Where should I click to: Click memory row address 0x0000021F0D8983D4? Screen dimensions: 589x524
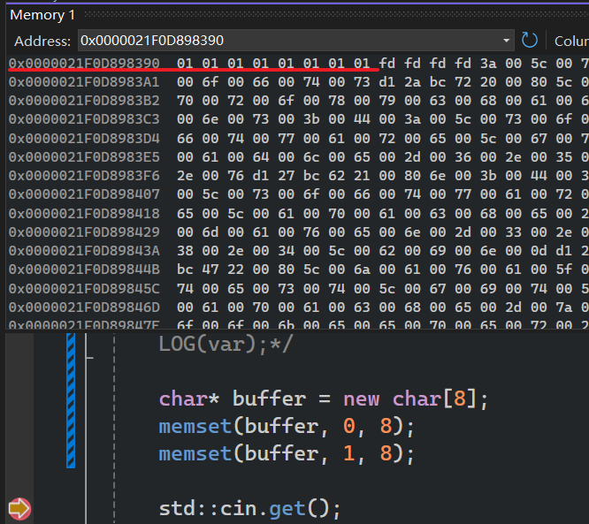[x=84, y=138]
